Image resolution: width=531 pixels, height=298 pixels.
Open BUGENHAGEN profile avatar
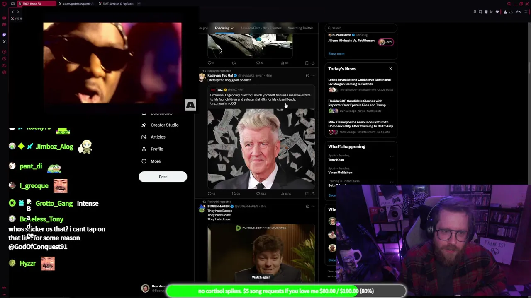tap(202, 208)
